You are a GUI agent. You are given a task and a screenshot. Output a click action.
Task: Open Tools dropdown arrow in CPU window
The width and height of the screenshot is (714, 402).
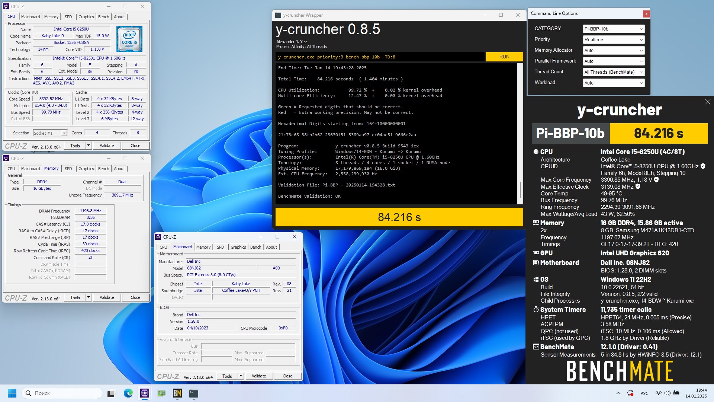click(x=89, y=146)
